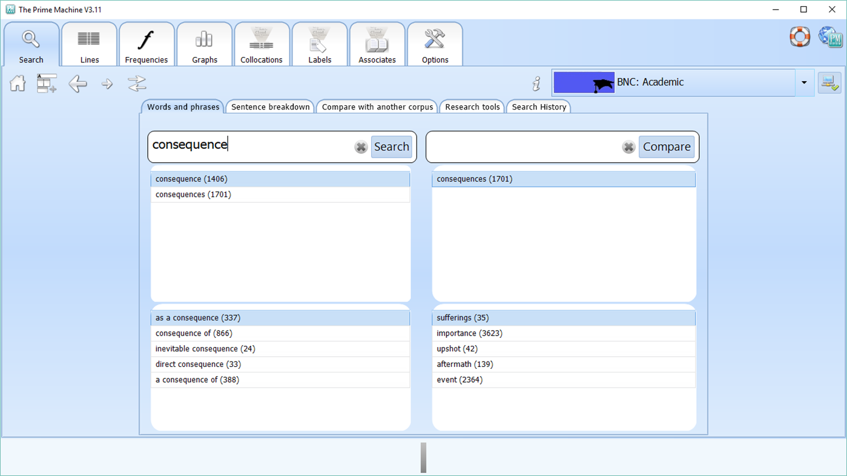Open the lifebuoy help icon

click(x=800, y=37)
